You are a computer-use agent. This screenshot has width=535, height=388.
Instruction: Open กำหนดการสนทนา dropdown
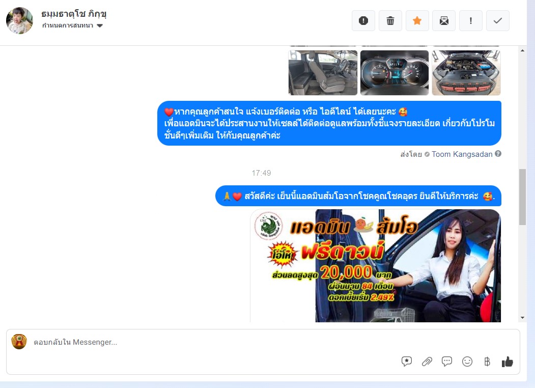[72, 25]
